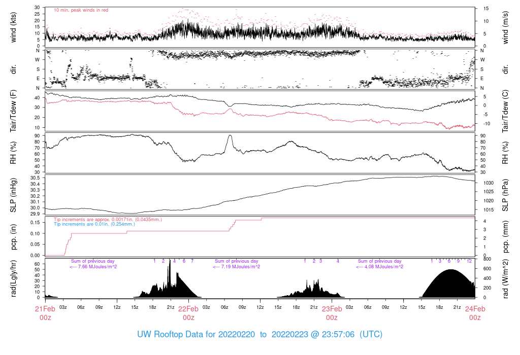Click the "rad(Lgly/hr)" axis label
This screenshot has height=355, width=520.
[13, 278]
